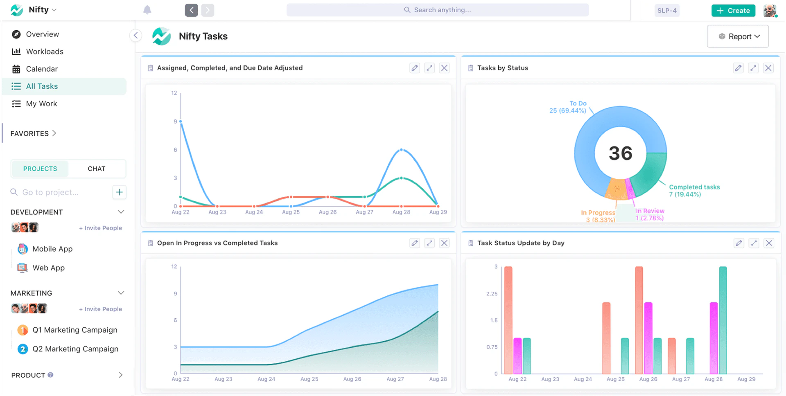Invite people to the MARKETING team

[100, 309]
